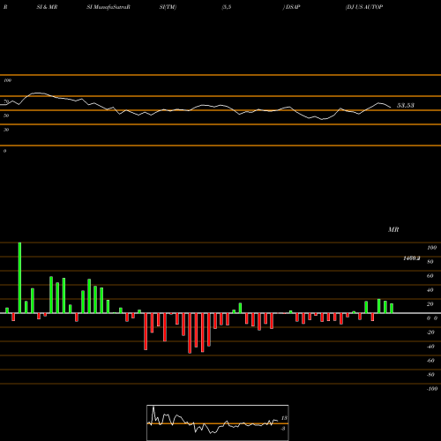Open the mini overview chart thumbnail
Viewport: 441px width, 441px height.
(218, 422)
